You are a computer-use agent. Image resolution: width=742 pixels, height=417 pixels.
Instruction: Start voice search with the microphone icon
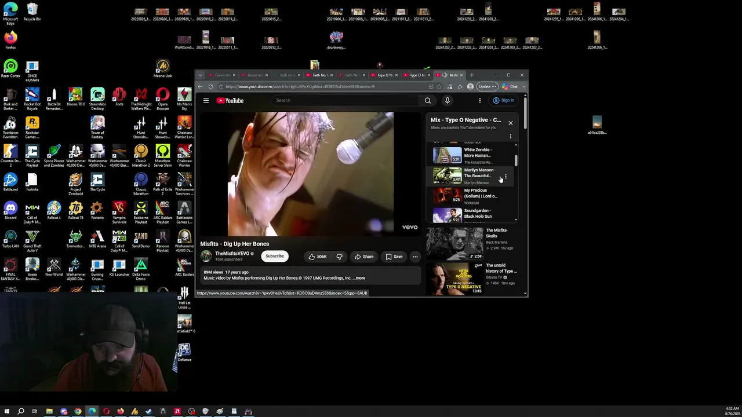(447, 101)
